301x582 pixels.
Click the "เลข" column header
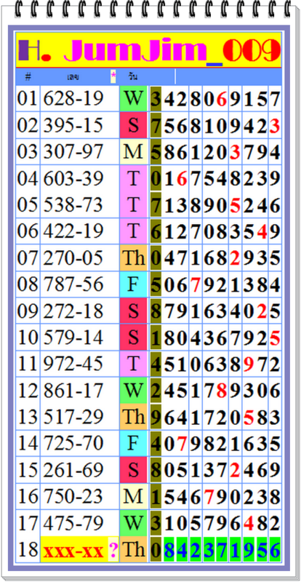(73, 77)
